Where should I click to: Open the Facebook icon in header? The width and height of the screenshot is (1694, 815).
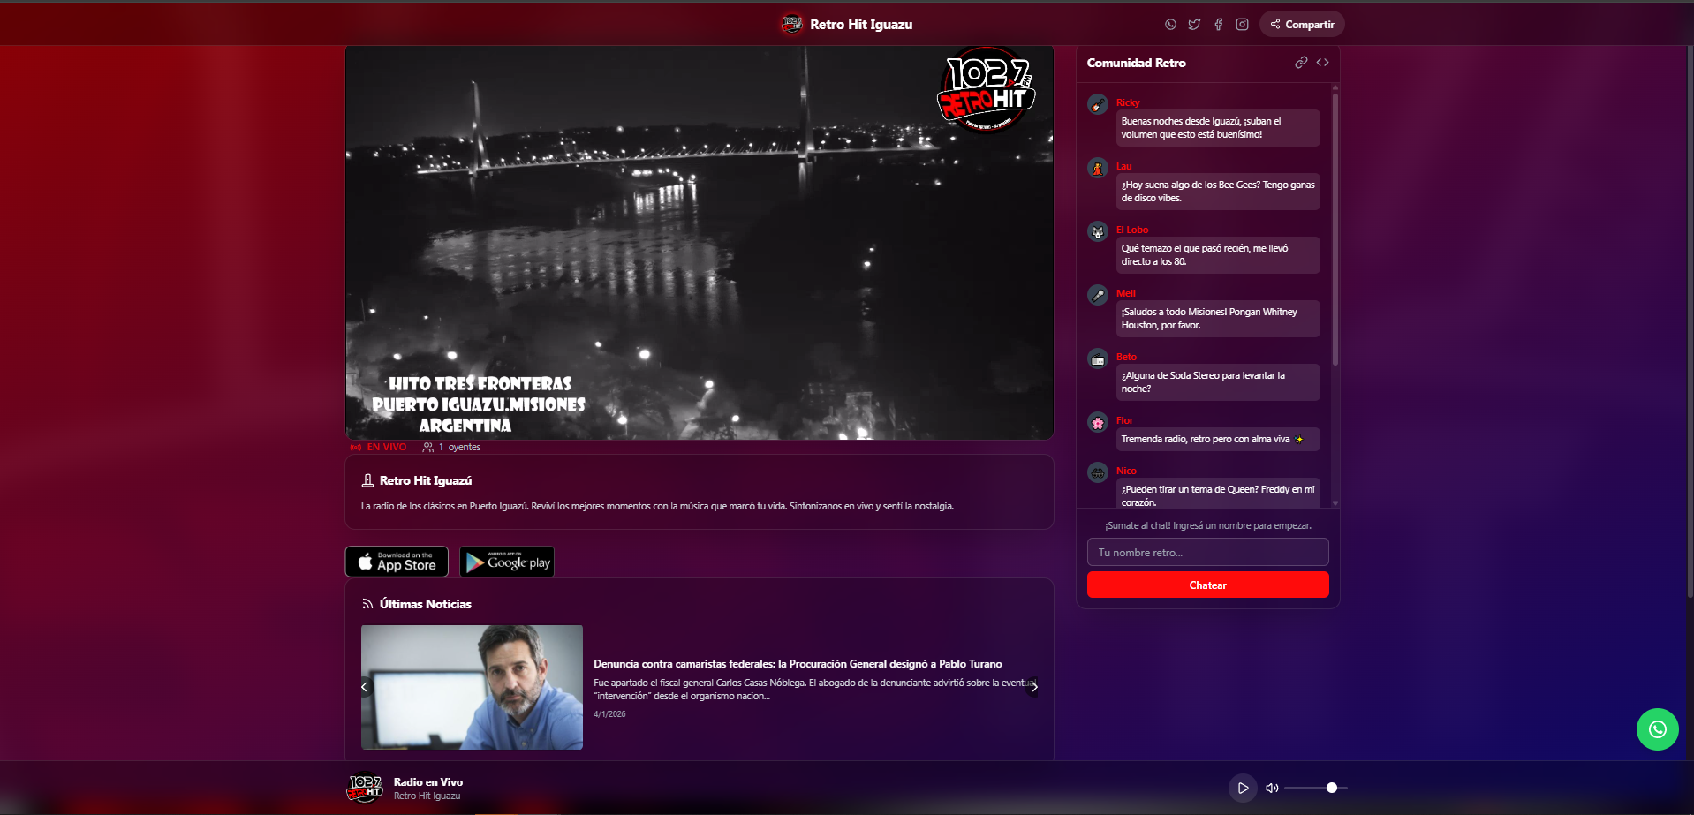tap(1218, 25)
